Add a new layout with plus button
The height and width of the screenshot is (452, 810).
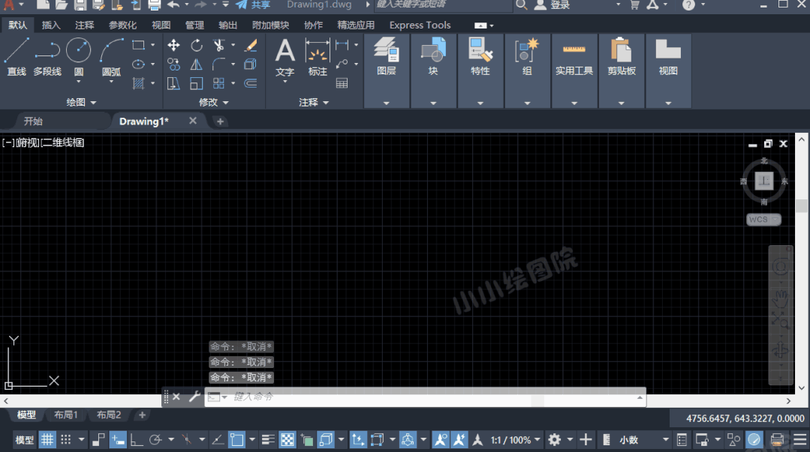[x=142, y=415]
